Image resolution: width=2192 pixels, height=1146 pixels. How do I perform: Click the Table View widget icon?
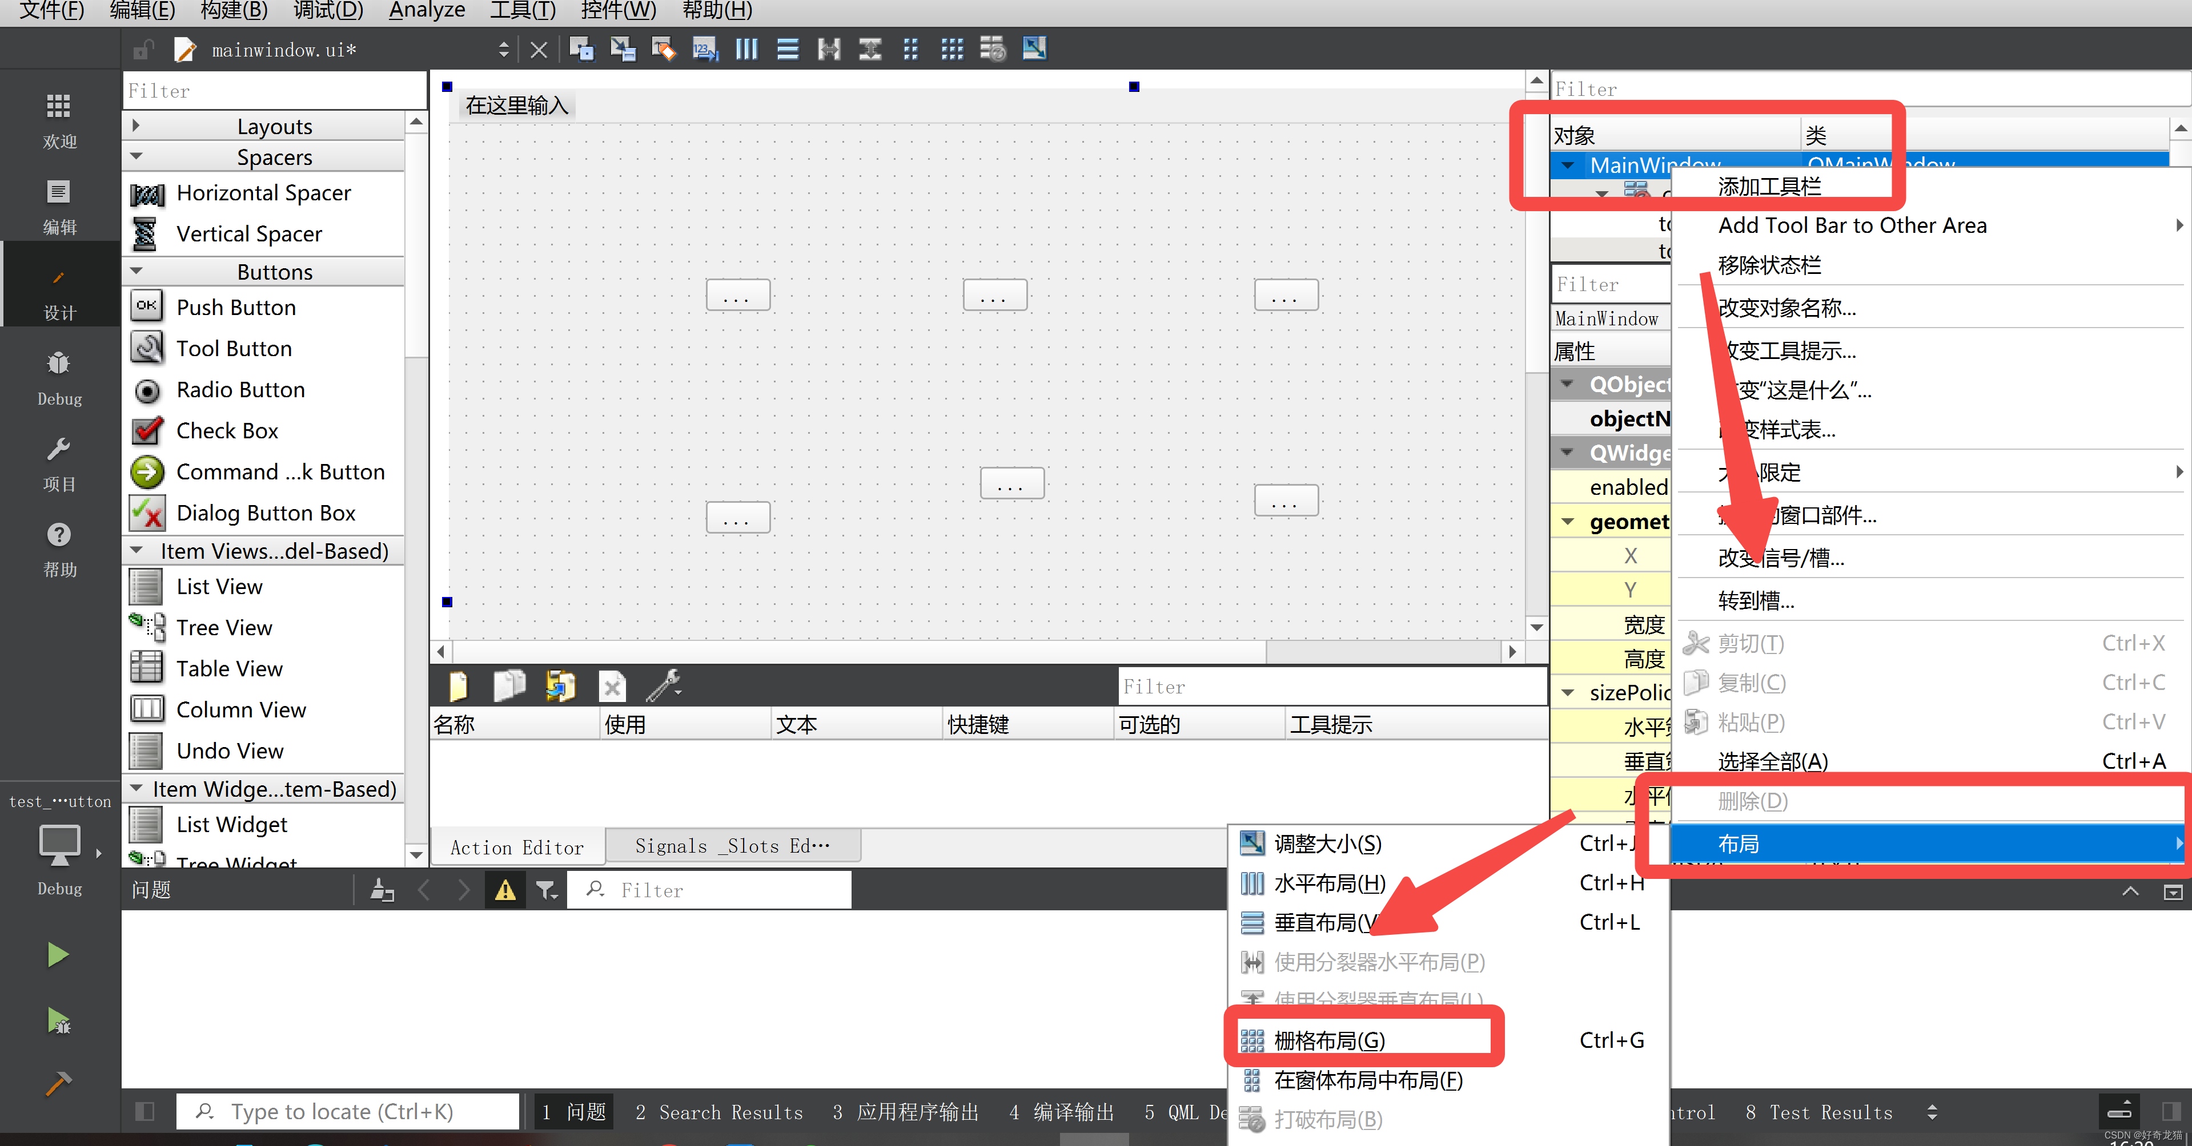pyautogui.click(x=148, y=668)
